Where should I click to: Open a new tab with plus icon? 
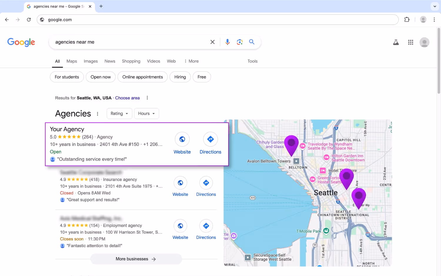click(101, 6)
